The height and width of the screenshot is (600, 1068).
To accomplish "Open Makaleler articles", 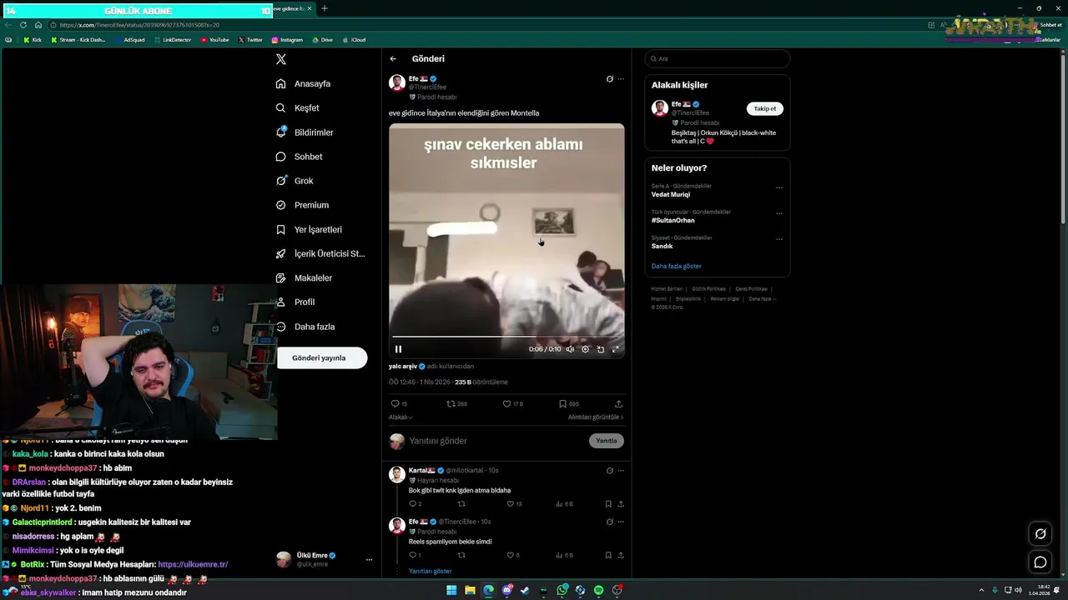I will click(304, 277).
